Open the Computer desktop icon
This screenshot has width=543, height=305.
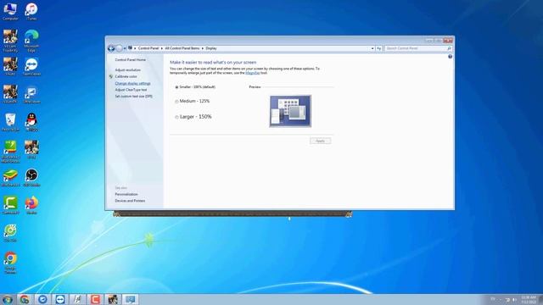coord(10,11)
